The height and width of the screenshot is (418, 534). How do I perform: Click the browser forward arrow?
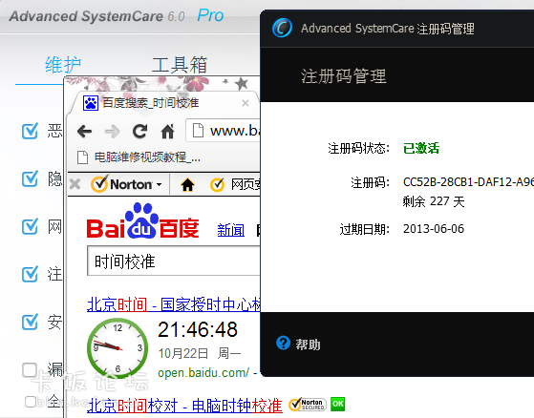112,132
